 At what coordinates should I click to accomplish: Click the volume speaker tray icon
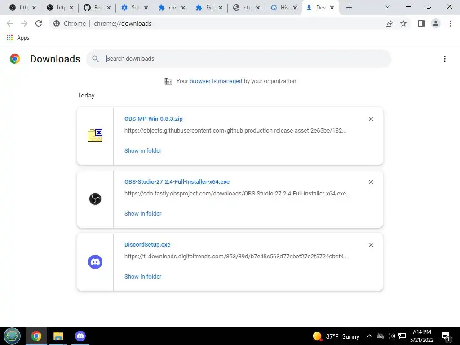pos(391,336)
